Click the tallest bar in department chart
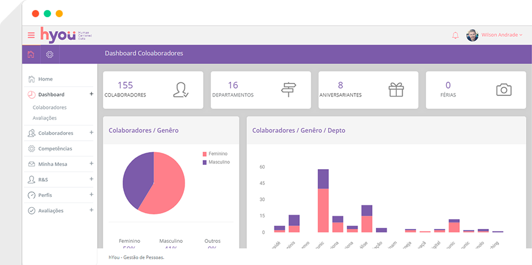532x265 pixels. pos(323,204)
